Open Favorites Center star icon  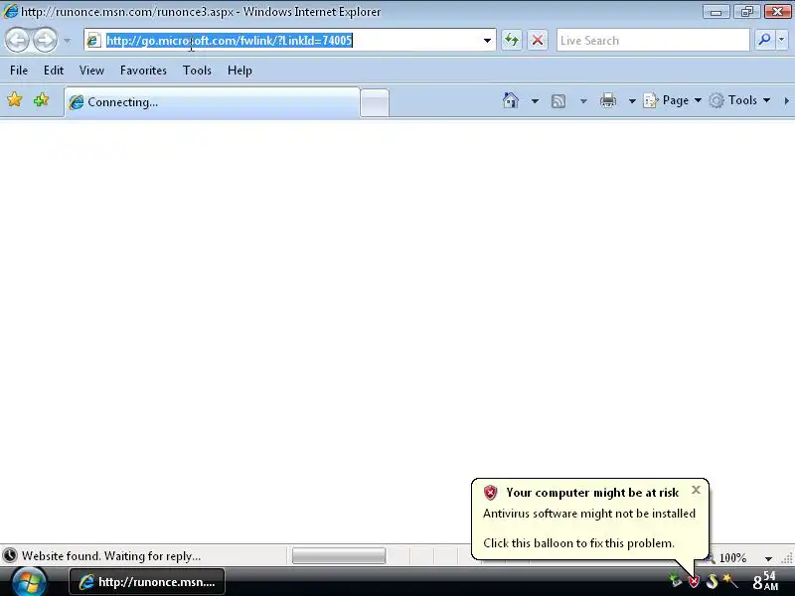coord(15,100)
